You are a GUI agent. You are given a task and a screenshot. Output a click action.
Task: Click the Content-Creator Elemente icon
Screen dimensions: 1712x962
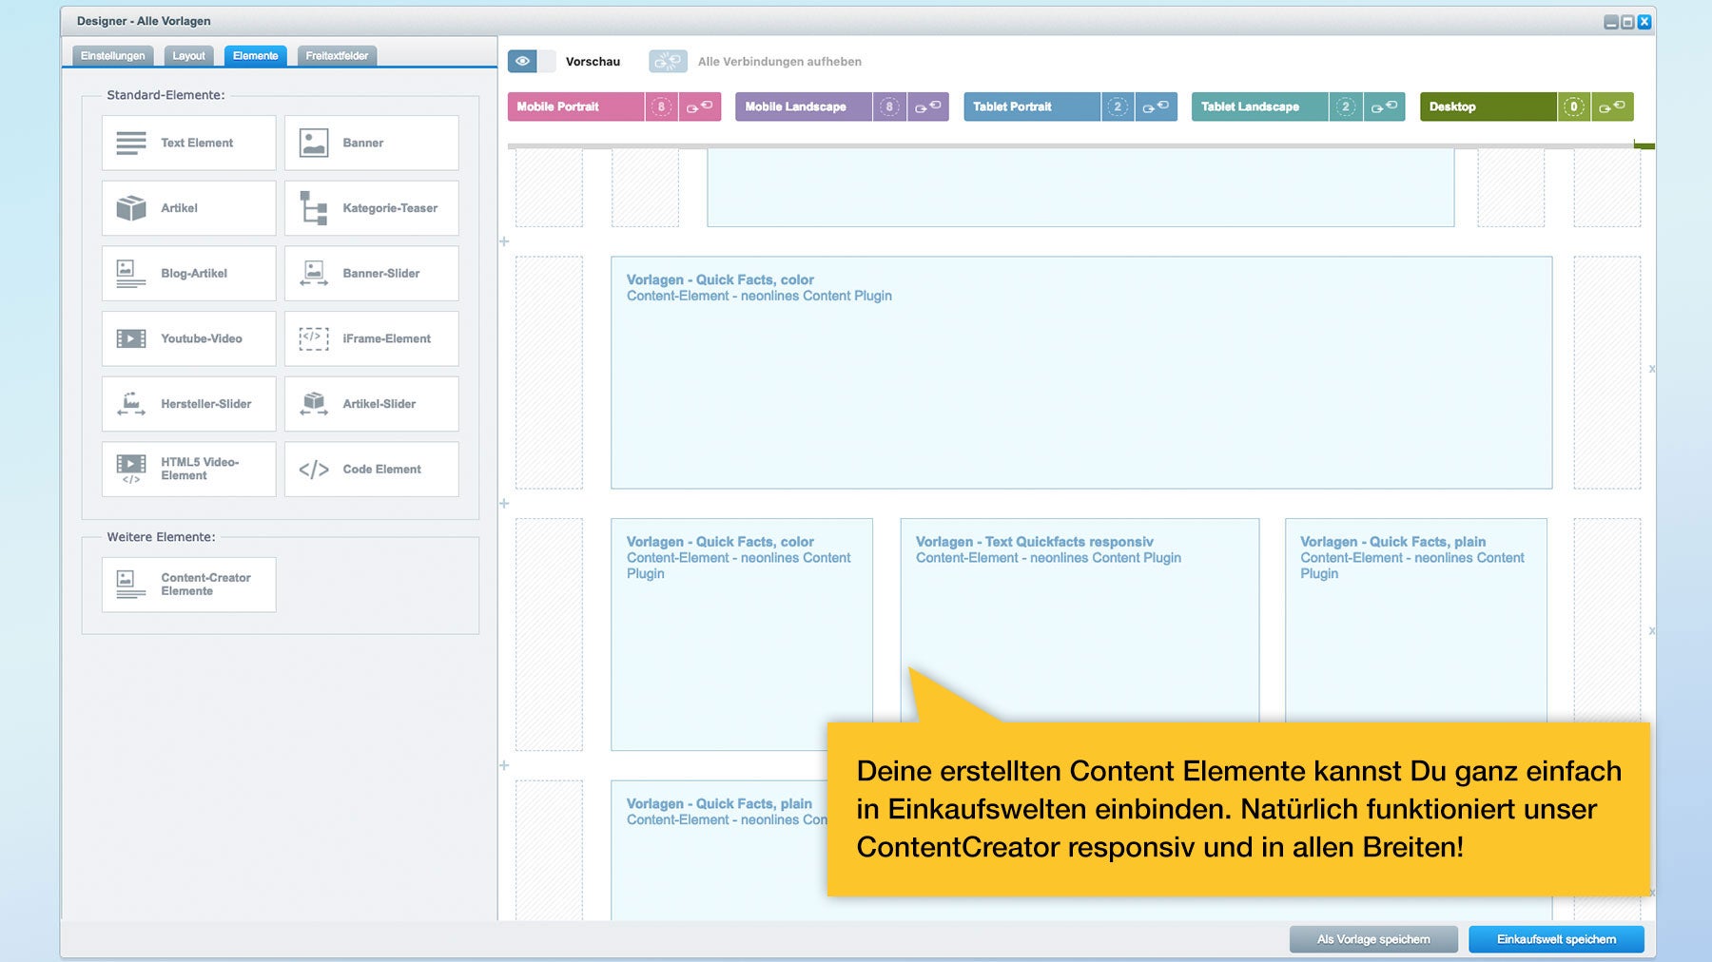(131, 585)
